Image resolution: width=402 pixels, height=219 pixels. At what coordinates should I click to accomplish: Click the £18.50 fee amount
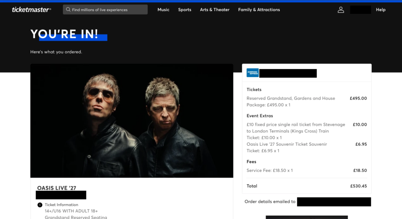coord(360,170)
